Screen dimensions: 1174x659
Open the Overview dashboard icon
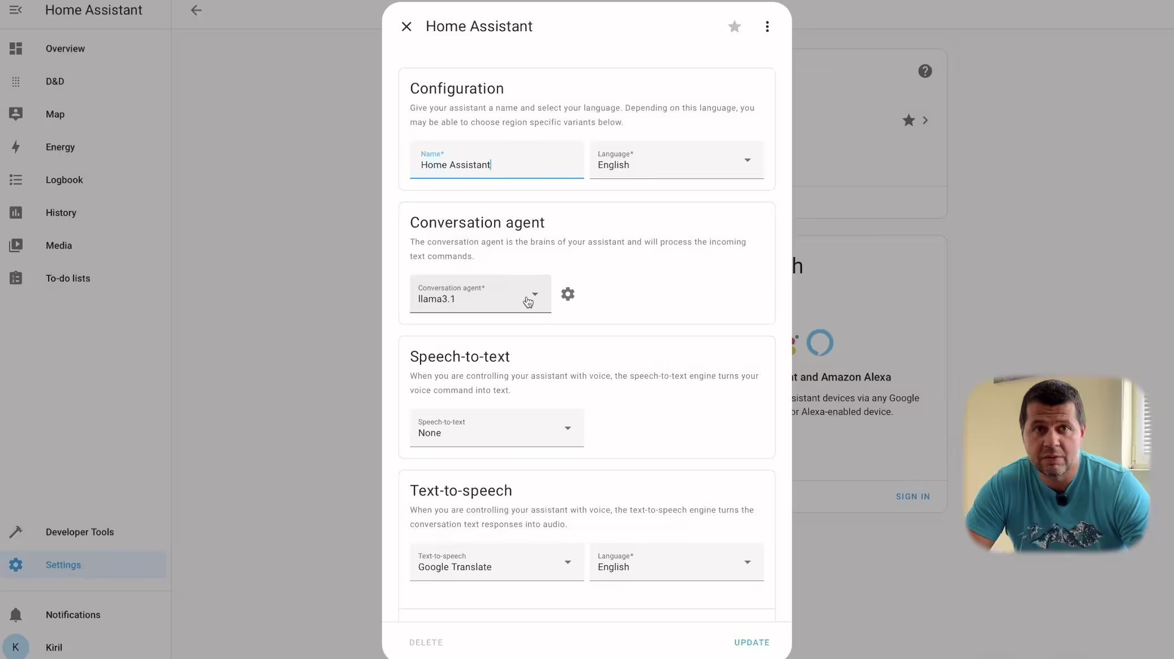[x=16, y=49]
